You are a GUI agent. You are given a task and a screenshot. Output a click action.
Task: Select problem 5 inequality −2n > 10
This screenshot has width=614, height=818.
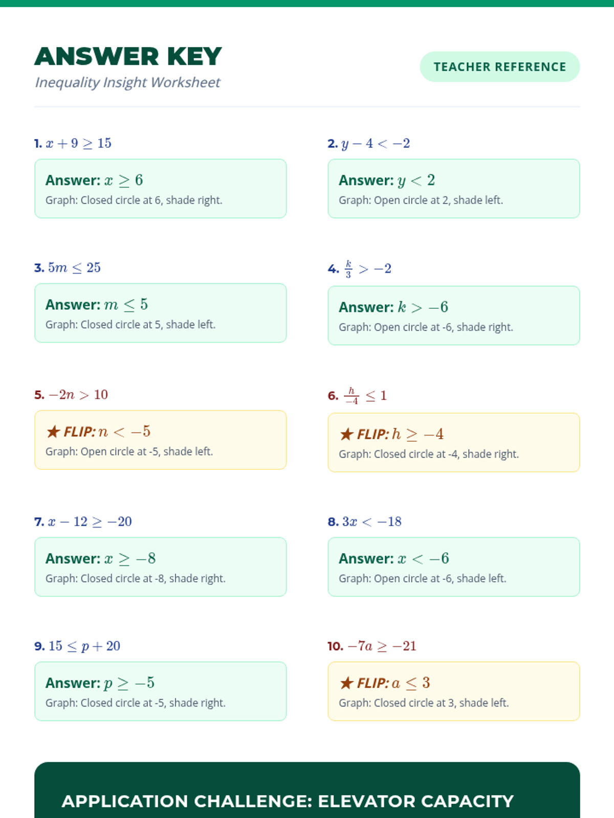tap(78, 395)
